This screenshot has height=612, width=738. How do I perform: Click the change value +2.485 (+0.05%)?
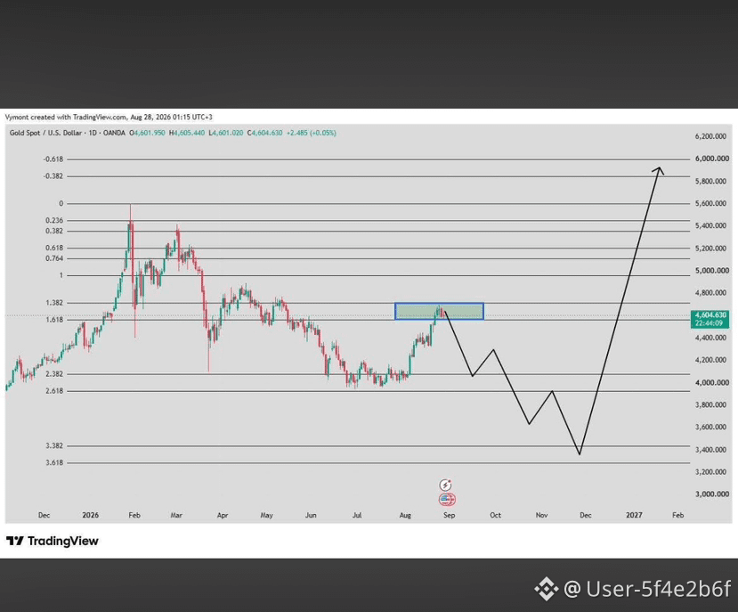click(311, 133)
